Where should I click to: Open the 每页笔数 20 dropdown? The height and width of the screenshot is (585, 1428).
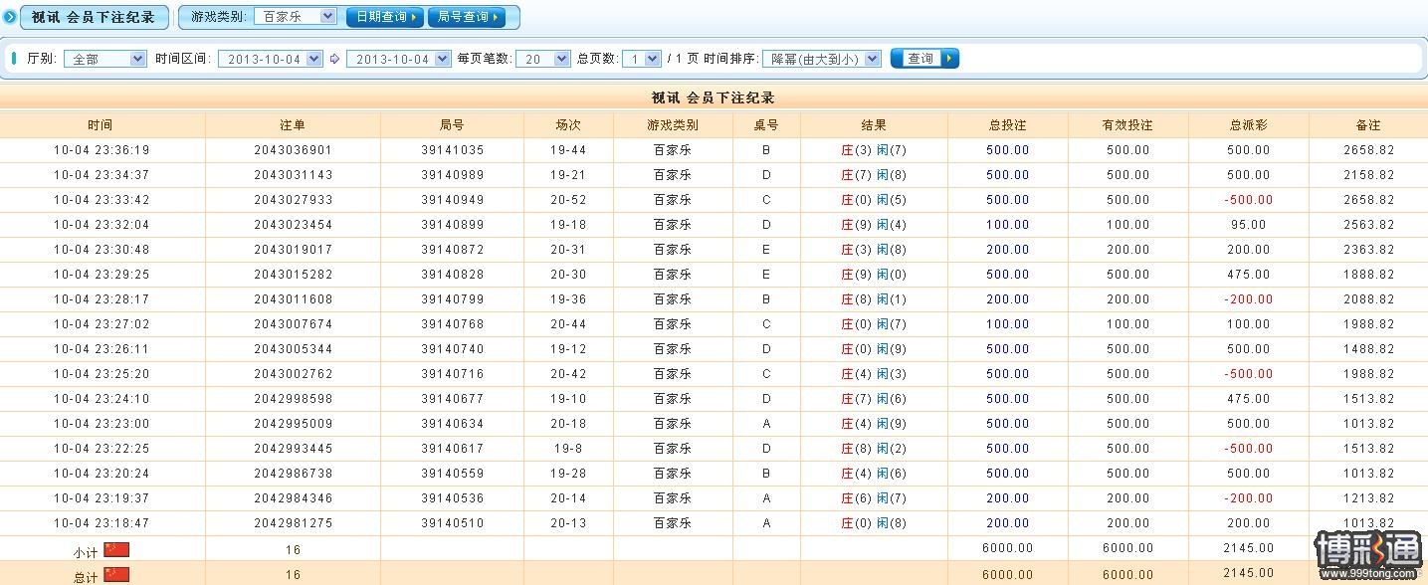point(542,59)
